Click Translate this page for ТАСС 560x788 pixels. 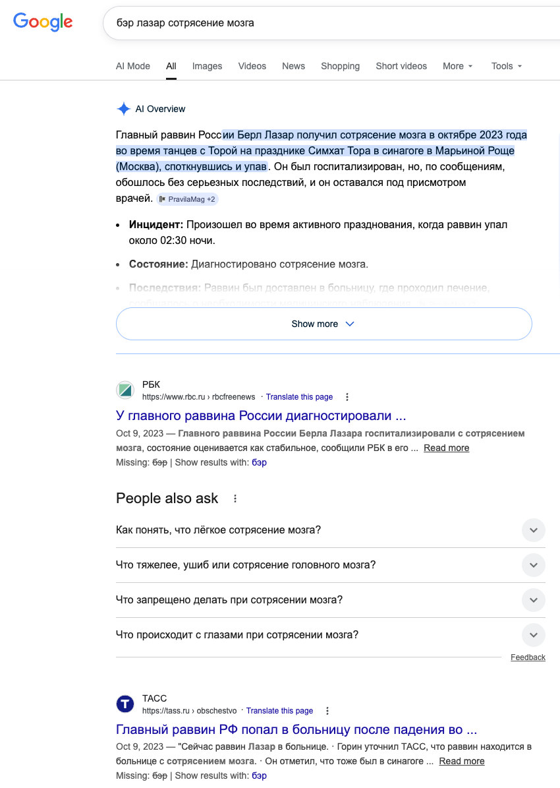279,711
